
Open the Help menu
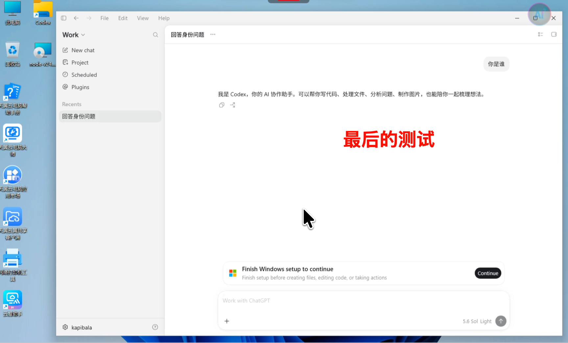(164, 18)
